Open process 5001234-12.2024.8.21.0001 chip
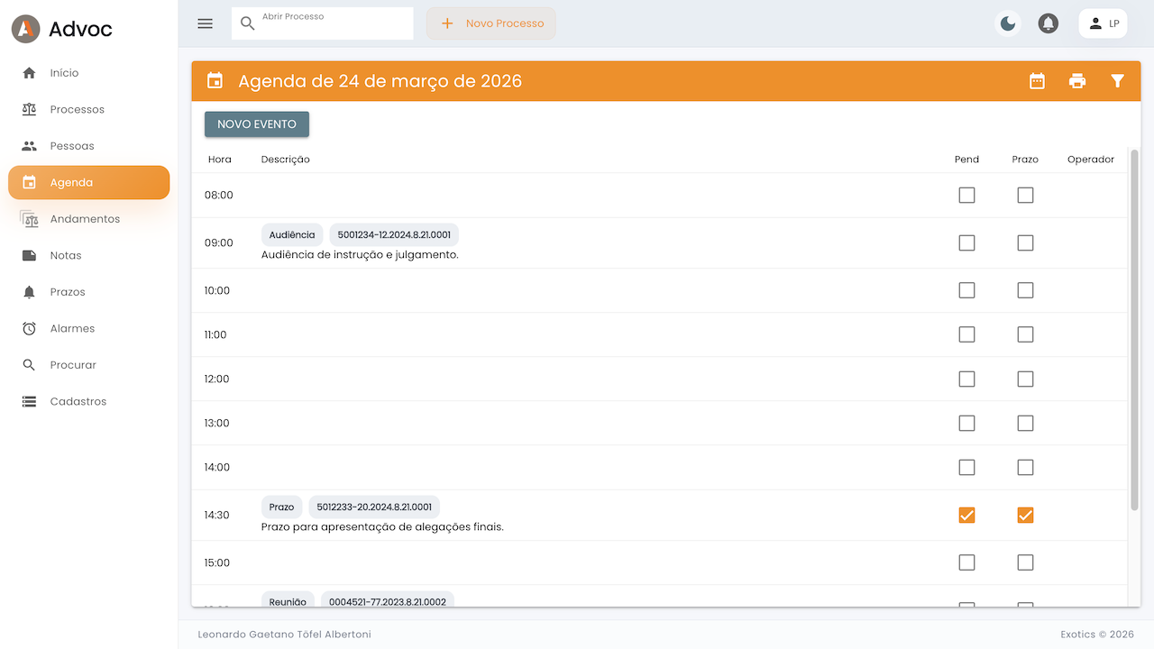This screenshot has width=1154, height=649. coord(395,233)
